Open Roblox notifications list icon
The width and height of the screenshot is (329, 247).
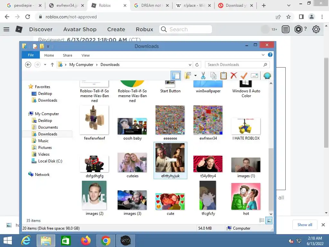click(285, 29)
